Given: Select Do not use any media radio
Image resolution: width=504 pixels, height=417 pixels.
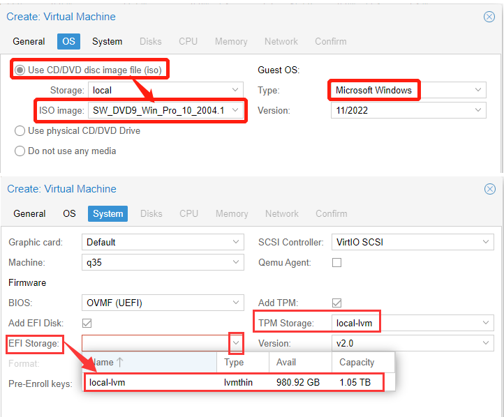Looking at the screenshot, I should tap(20, 151).
